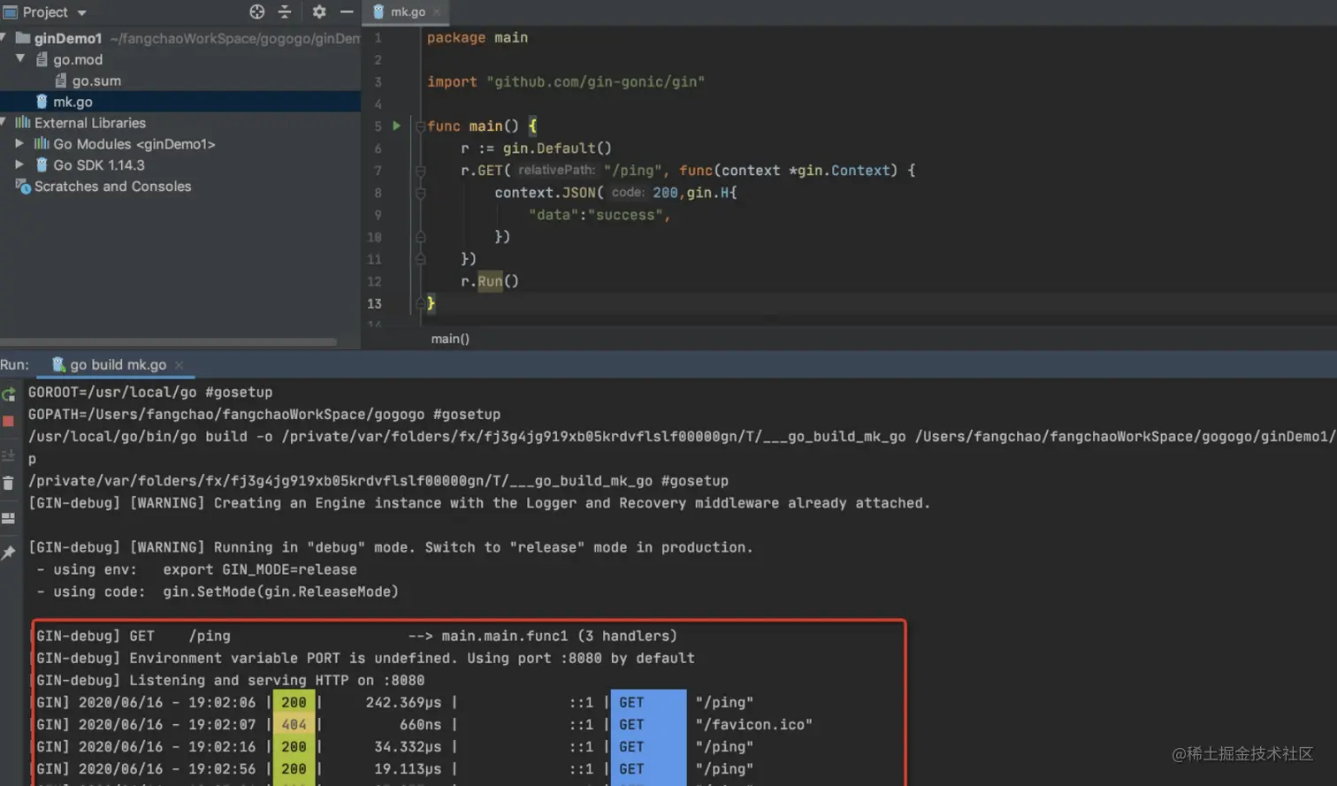Select the mk.go editor tab
The width and height of the screenshot is (1337, 786).
[408, 11]
